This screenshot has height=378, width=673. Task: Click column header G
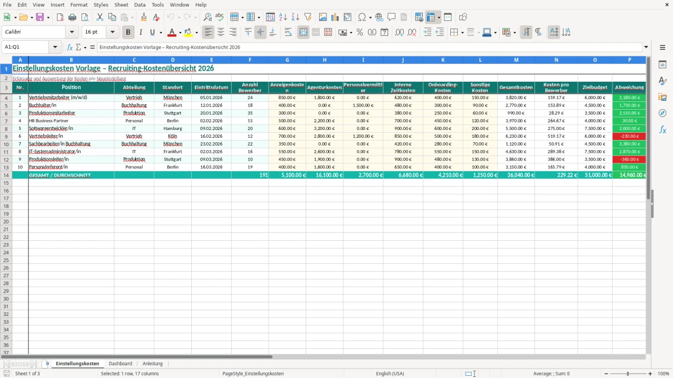tap(287, 60)
